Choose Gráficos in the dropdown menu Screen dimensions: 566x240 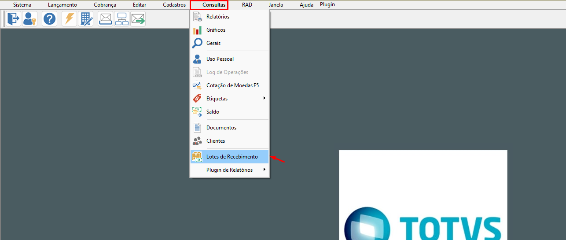229,30
